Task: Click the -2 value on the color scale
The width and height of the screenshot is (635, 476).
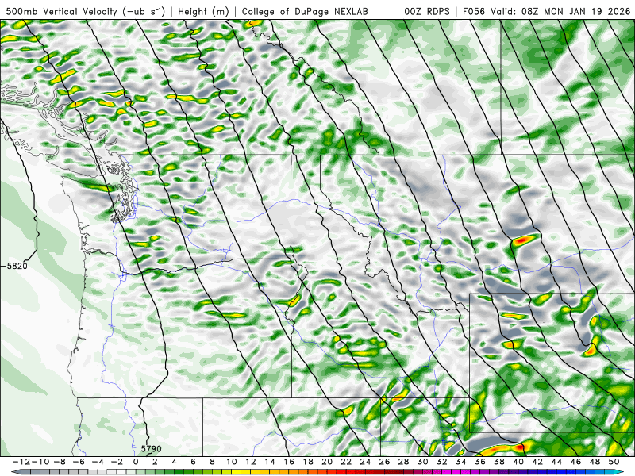Action: point(117,462)
